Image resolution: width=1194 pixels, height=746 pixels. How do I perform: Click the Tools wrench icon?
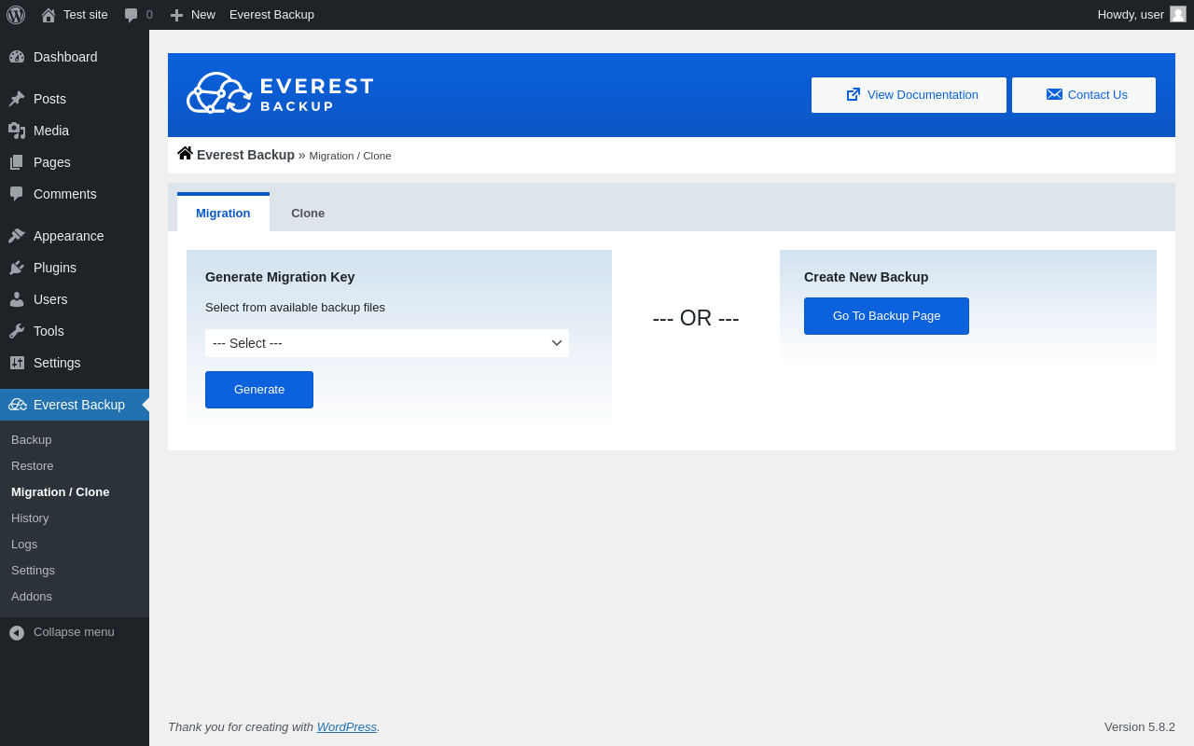[x=17, y=331]
